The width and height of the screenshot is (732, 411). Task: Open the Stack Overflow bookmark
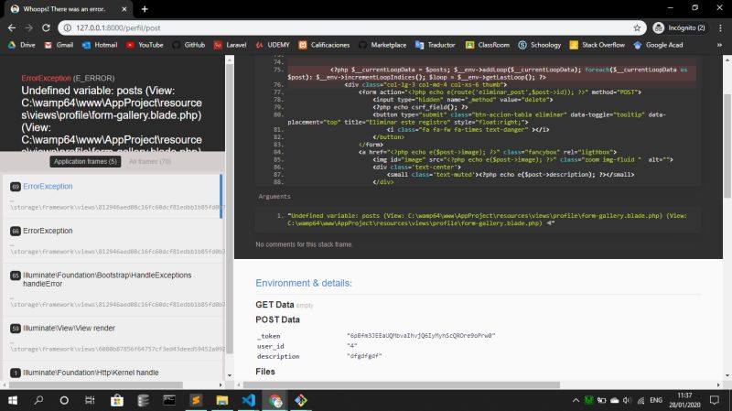tap(597, 45)
